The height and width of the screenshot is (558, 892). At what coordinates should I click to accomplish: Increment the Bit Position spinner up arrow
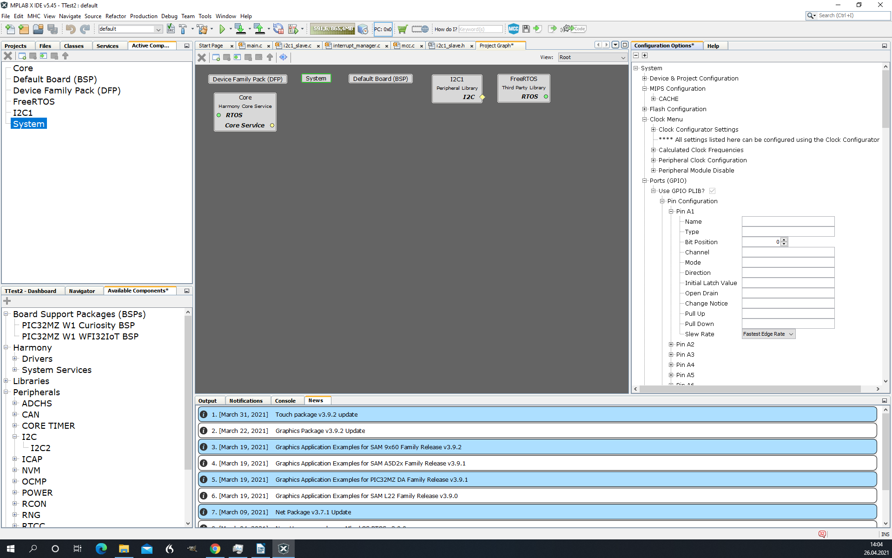coord(784,240)
